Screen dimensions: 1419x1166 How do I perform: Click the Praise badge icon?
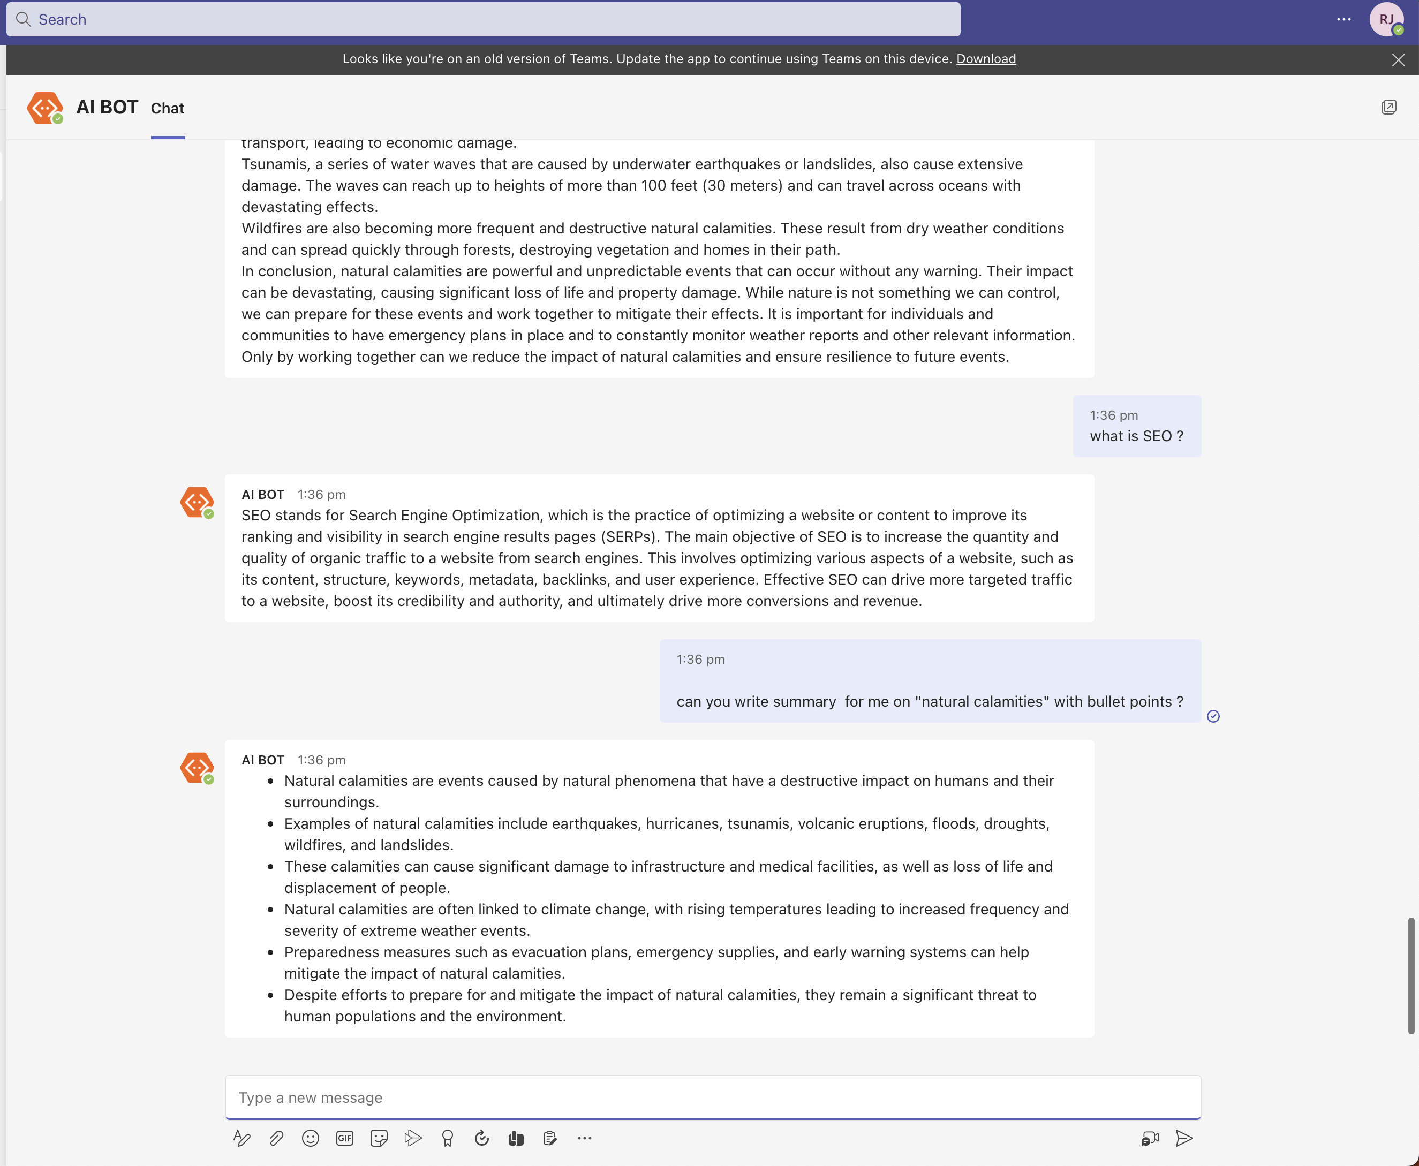pos(448,1138)
